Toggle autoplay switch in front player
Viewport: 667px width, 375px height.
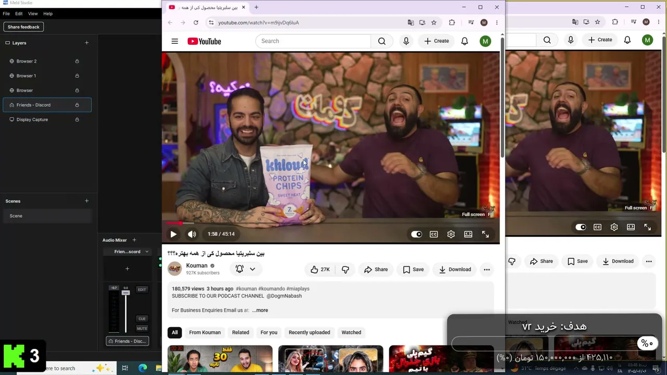pos(416,234)
